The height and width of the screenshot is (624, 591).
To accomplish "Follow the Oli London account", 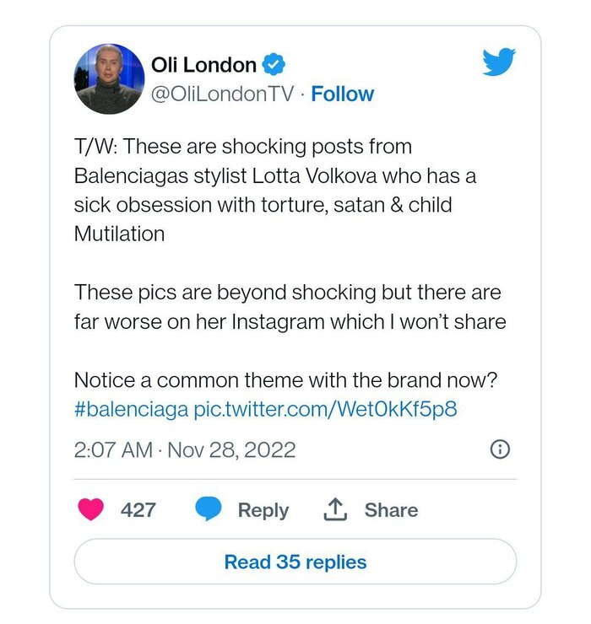I will (x=342, y=94).
